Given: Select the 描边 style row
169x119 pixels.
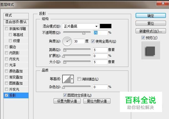Looking at the screenshot, I should coord(16,47).
